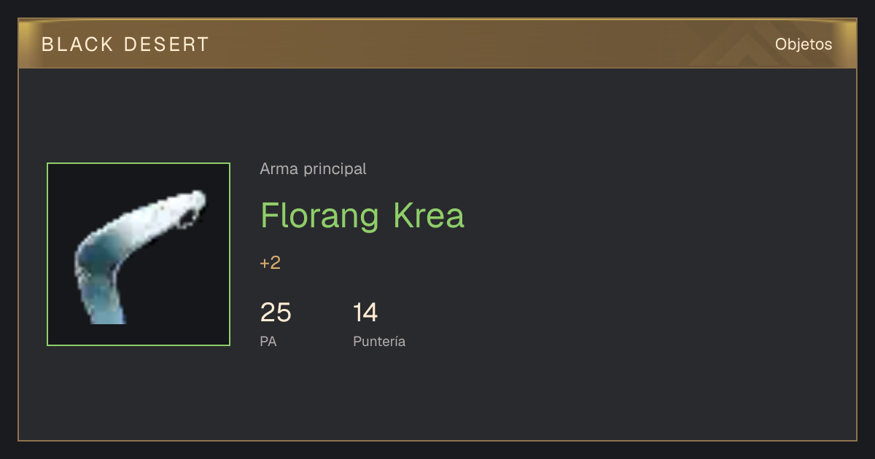Click the BLACK DESERT header title
875x459 pixels.
125,44
